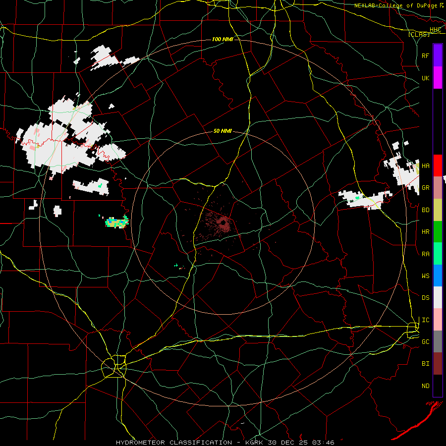Click the NEXLAB-College of DuPage text

point(395,5)
